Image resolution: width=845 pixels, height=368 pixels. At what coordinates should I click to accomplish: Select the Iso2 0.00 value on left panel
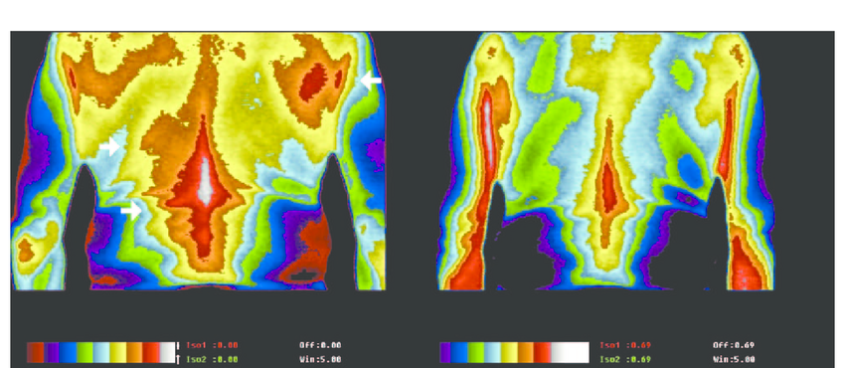[x=213, y=359]
